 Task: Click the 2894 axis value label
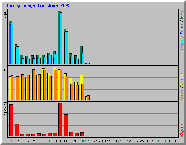(5, 14)
